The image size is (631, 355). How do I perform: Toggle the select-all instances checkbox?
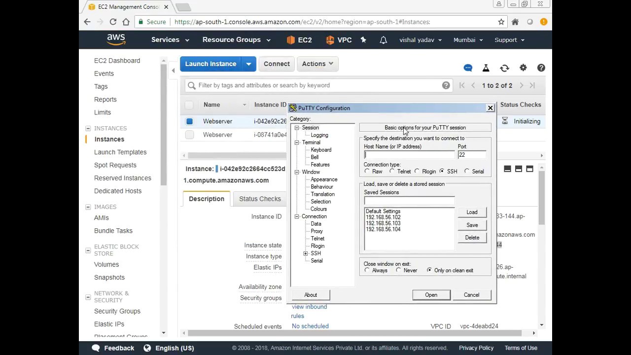coord(189,105)
